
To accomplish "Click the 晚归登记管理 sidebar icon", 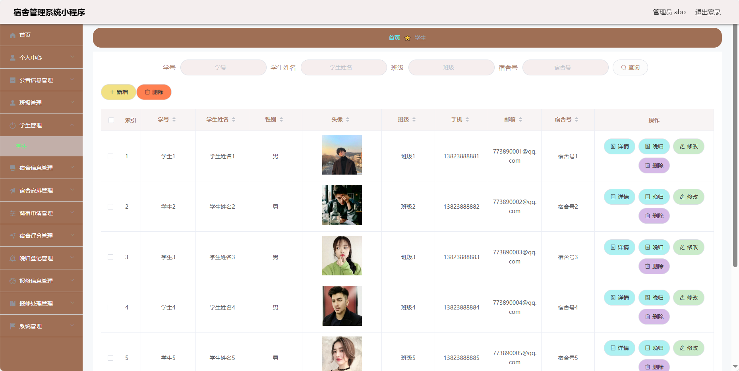I will click(13, 259).
